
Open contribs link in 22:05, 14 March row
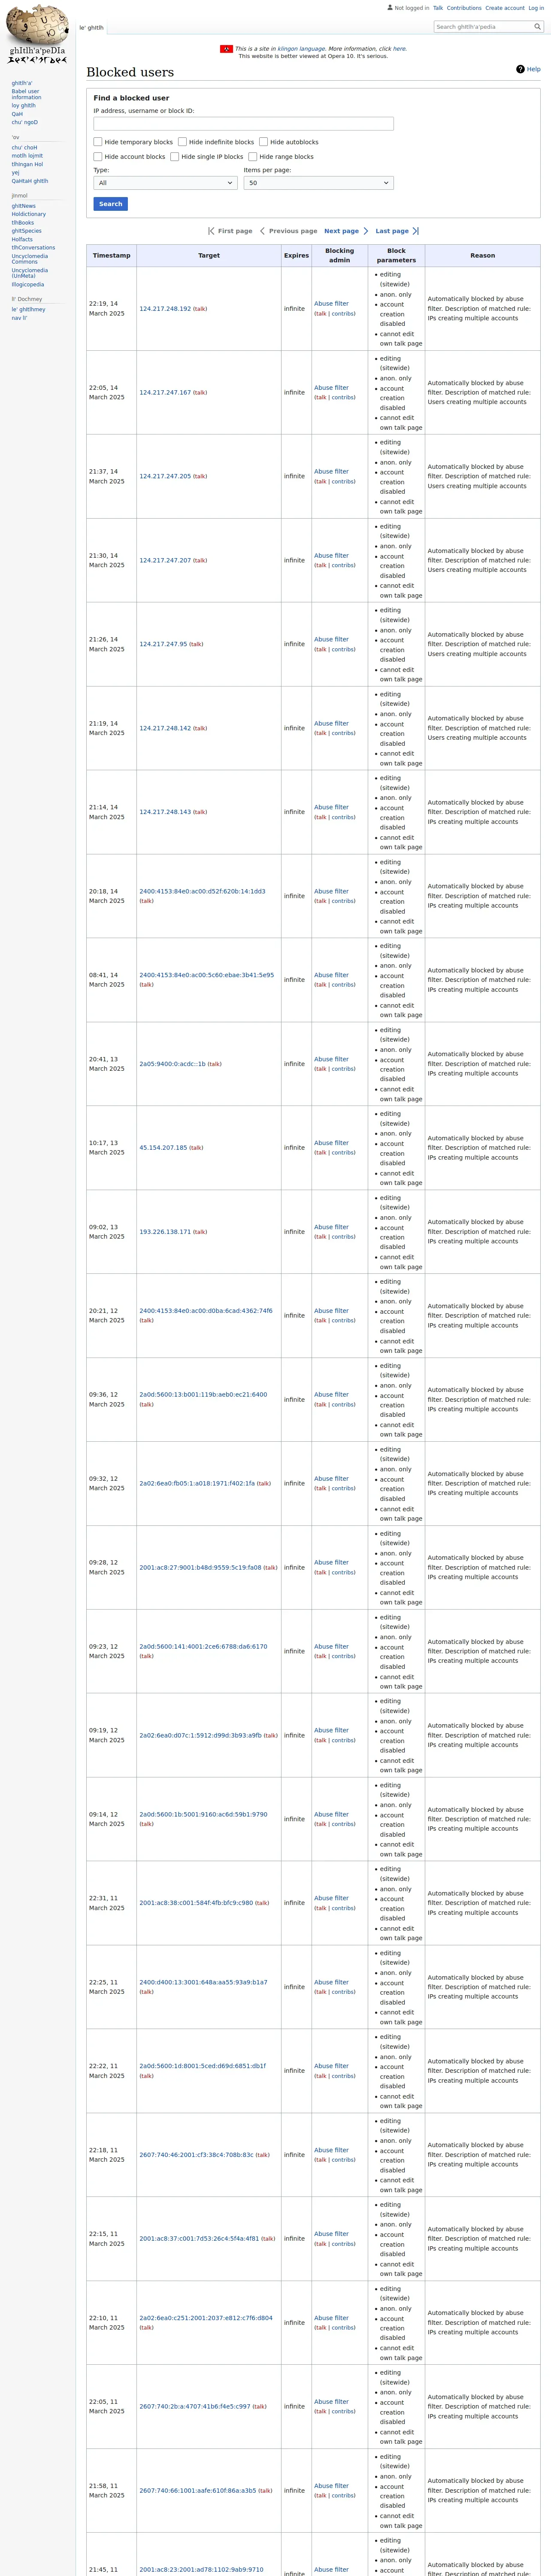[343, 398]
